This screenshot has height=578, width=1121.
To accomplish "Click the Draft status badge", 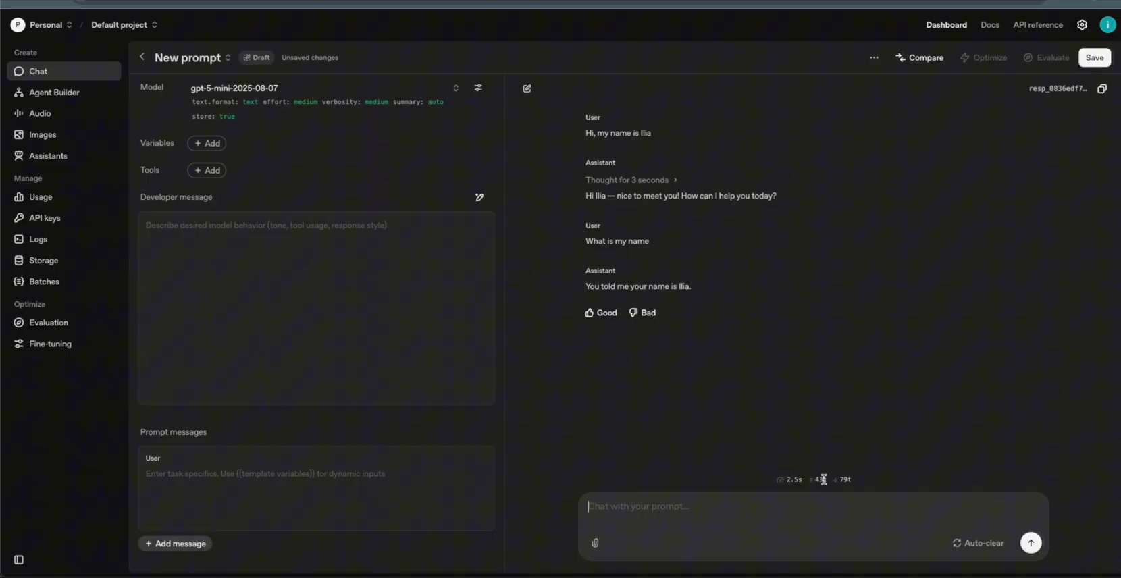I will coord(257,58).
